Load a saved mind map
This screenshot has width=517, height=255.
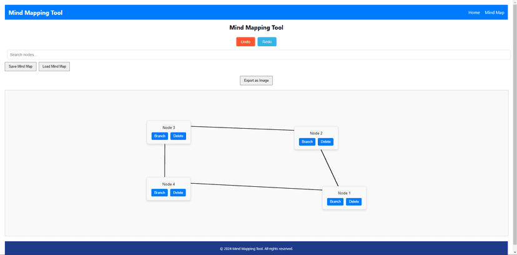(54, 66)
